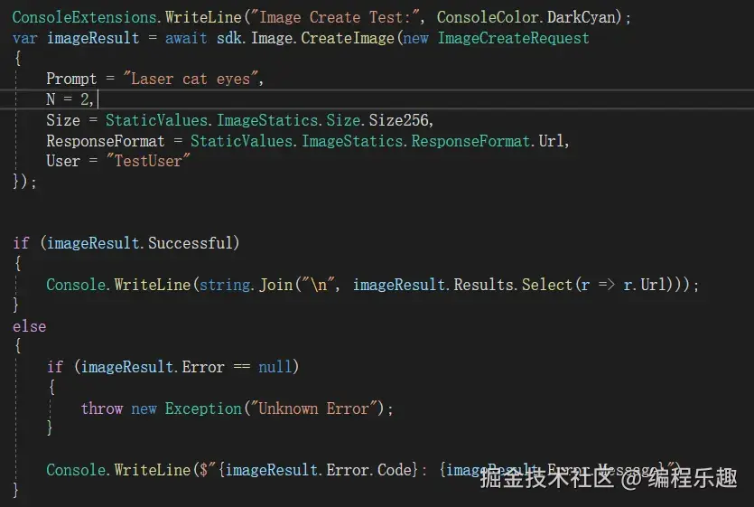
Task: Click Code in imageResult.Error.Code
Action: point(395,470)
